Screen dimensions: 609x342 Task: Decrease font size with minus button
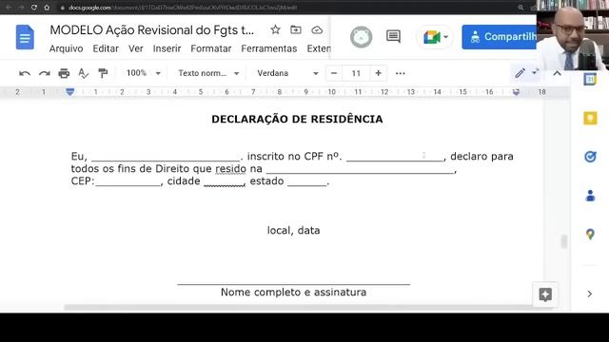click(x=334, y=73)
